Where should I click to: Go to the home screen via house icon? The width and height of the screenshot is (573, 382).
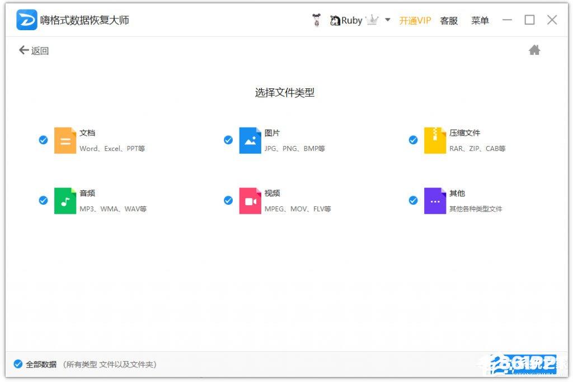[x=534, y=50]
